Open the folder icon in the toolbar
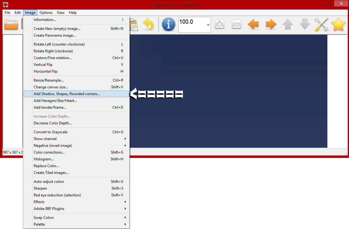 tap(11, 24)
